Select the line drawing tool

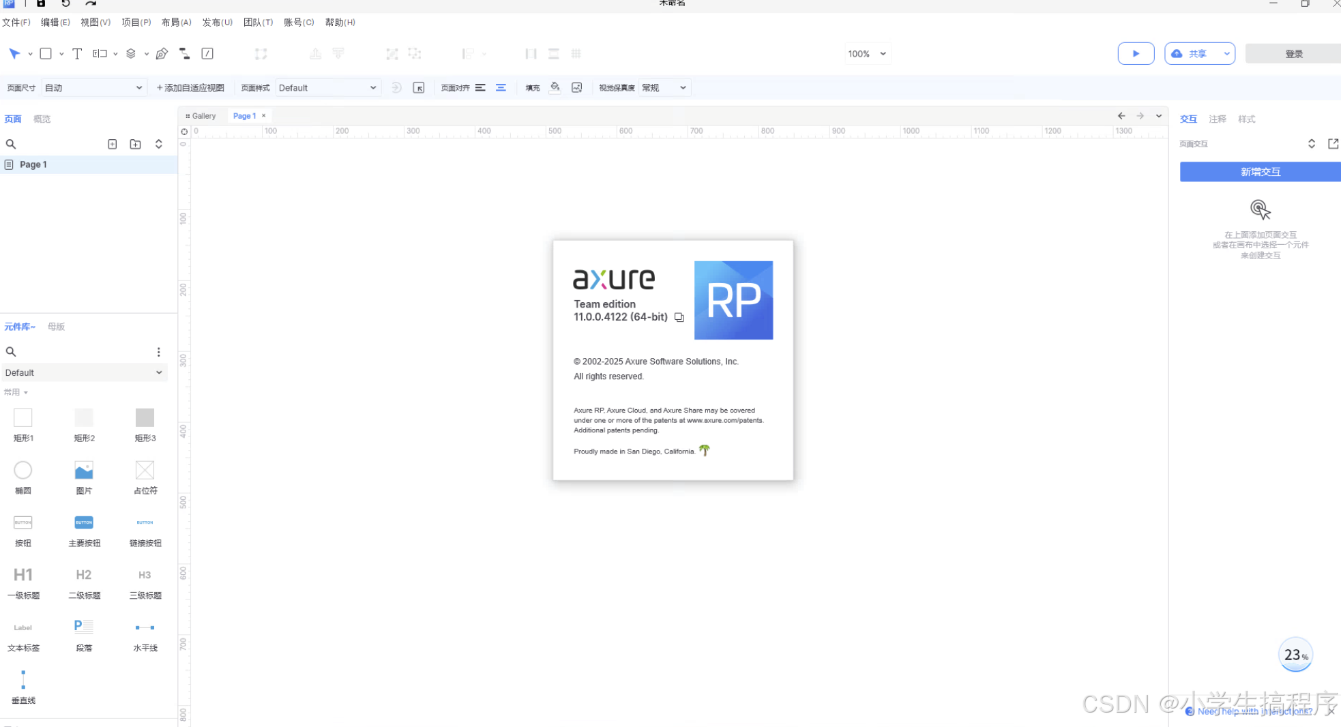(207, 54)
